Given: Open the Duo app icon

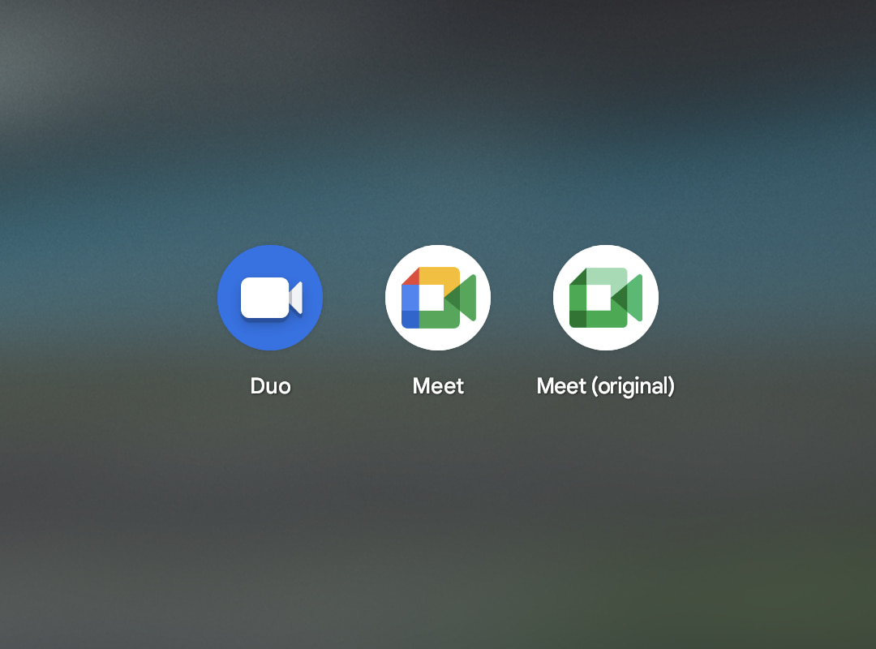Looking at the screenshot, I should (x=270, y=298).
